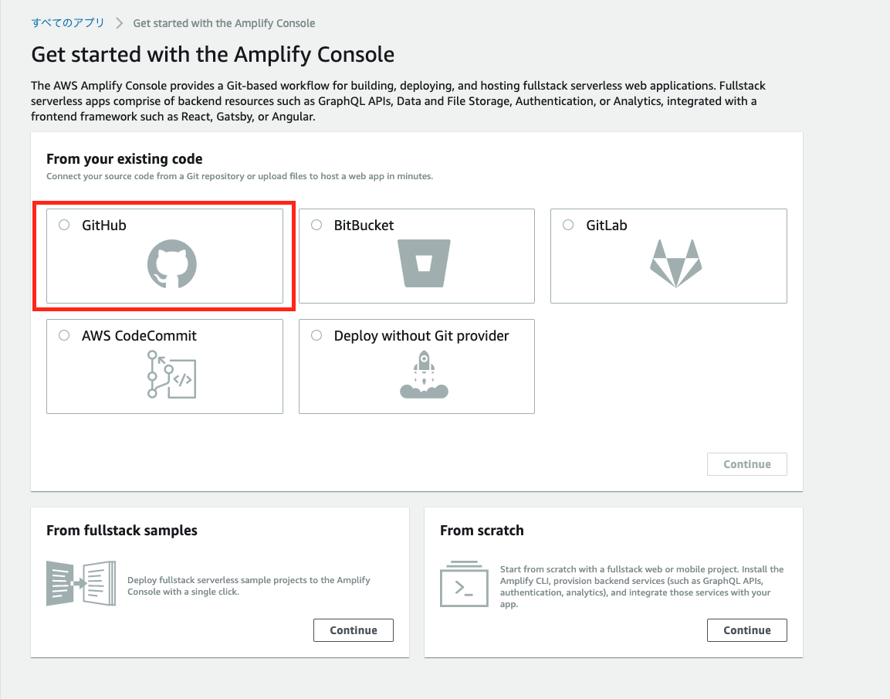Click Continue under From fullstack samples
The height and width of the screenshot is (699, 890).
pyautogui.click(x=353, y=630)
